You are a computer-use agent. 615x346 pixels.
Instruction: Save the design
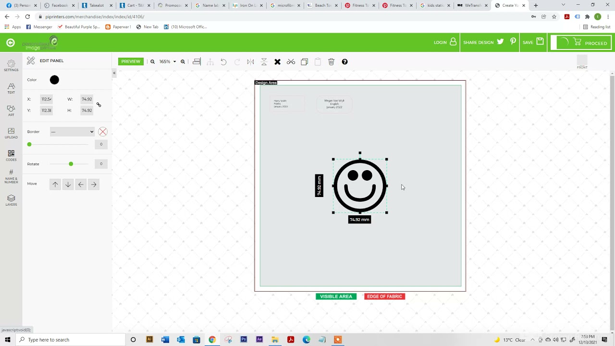click(533, 42)
